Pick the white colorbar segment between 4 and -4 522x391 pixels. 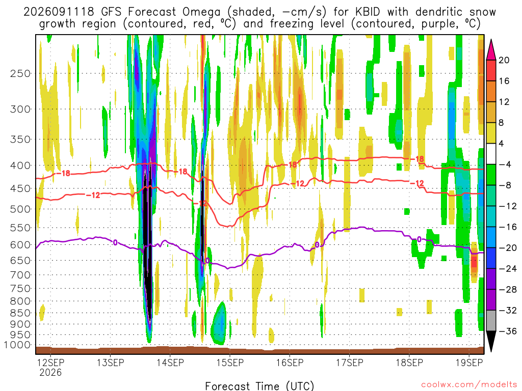click(x=491, y=154)
